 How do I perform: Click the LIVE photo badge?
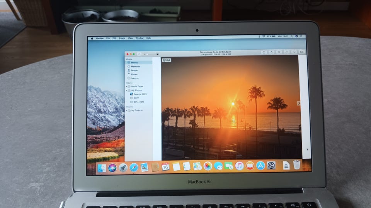(x=167, y=60)
